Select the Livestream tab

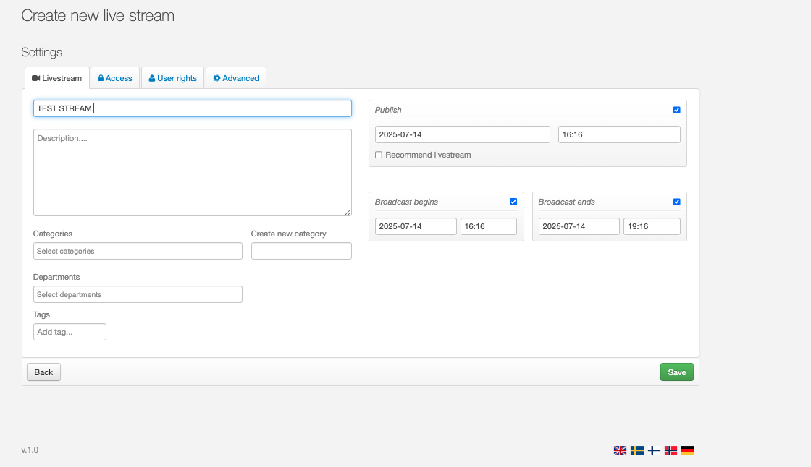(57, 78)
